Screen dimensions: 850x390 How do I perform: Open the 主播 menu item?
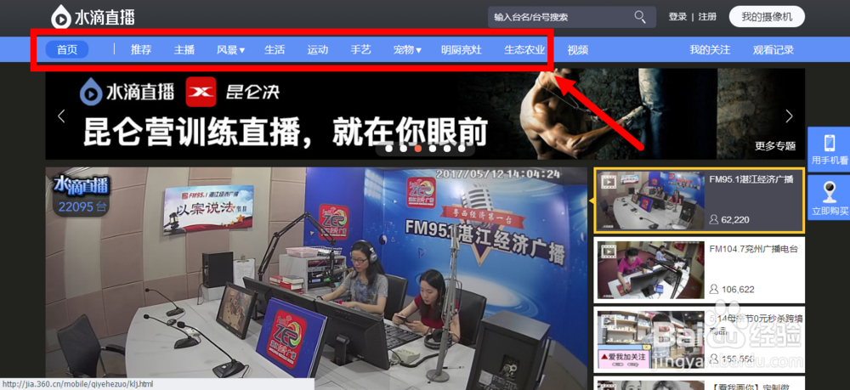point(184,50)
